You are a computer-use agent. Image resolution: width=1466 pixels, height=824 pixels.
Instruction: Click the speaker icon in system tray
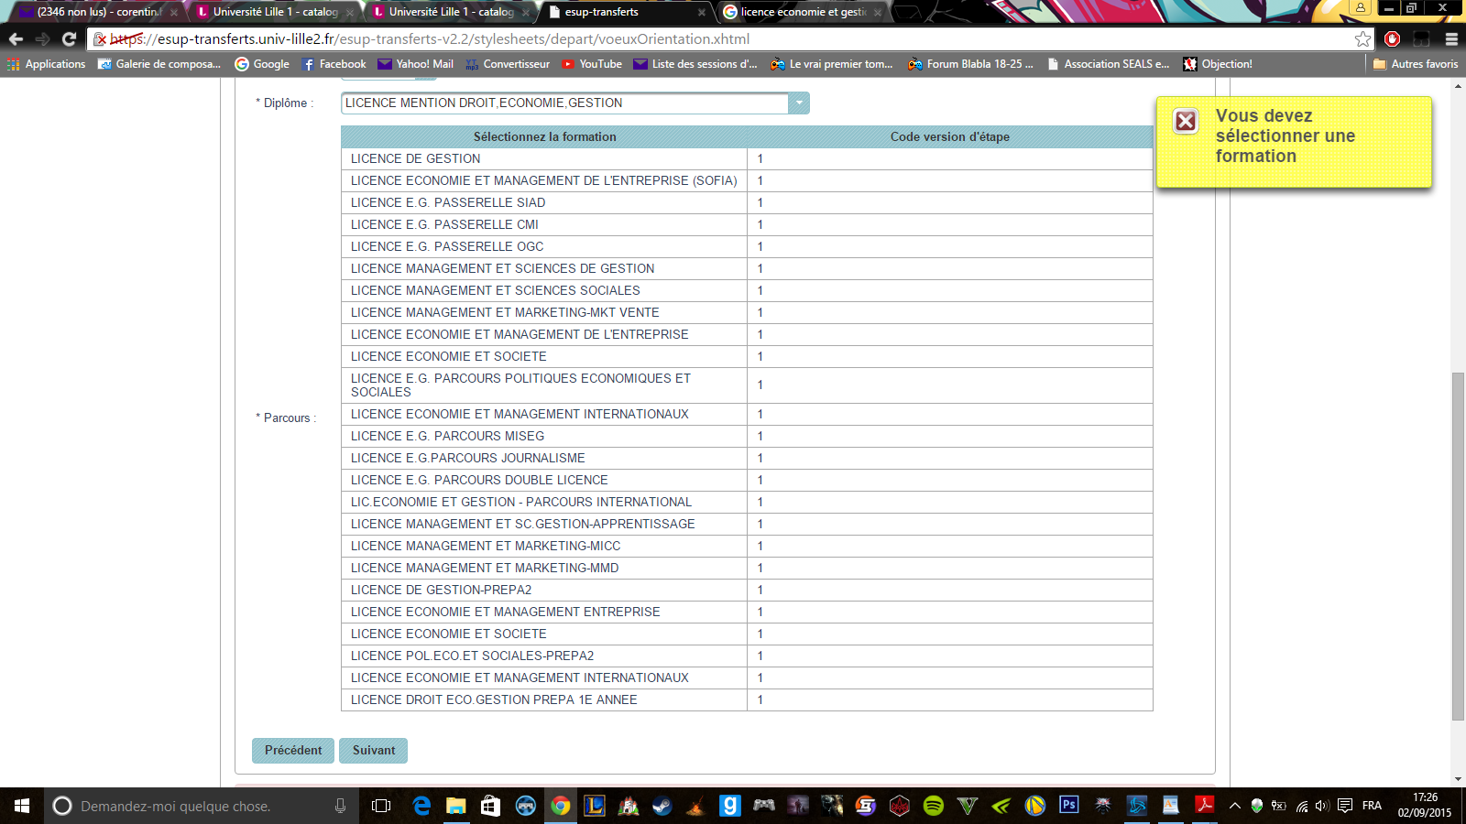[x=1321, y=807]
